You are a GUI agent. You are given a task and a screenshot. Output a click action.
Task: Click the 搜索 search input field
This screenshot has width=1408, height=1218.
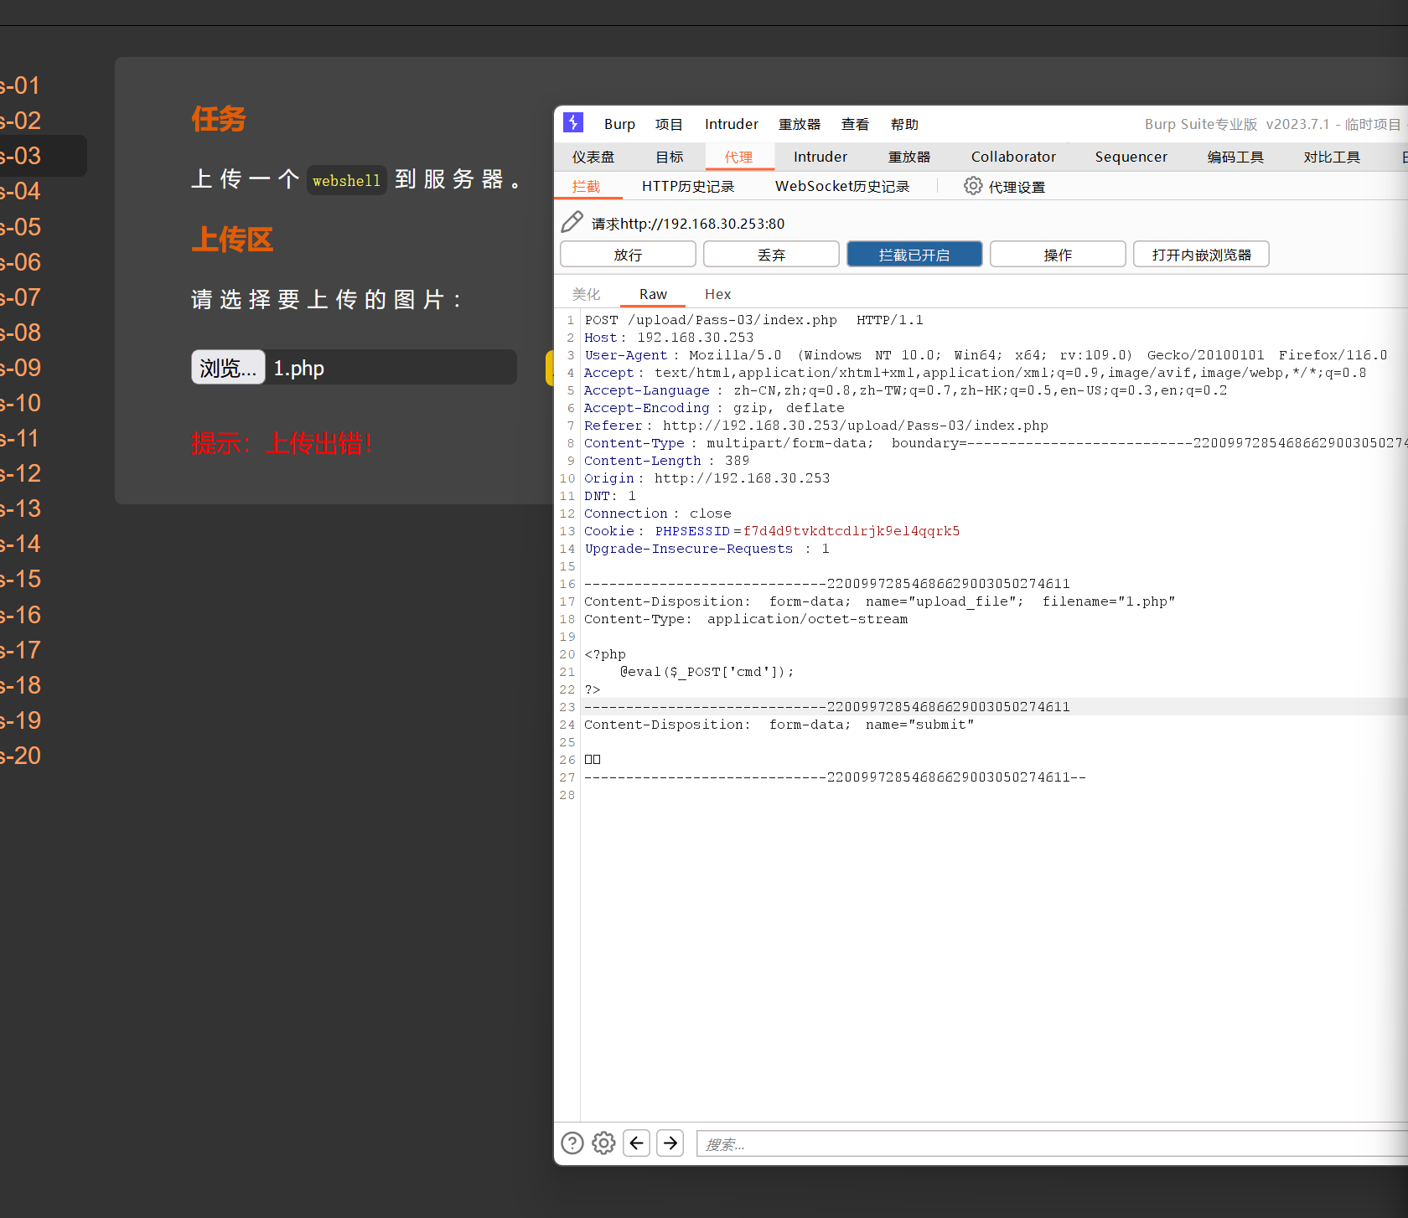[x=1052, y=1143]
